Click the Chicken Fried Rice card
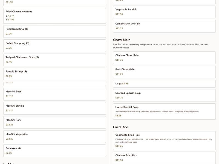The width and height of the screenshot is (219, 164). point(164,158)
